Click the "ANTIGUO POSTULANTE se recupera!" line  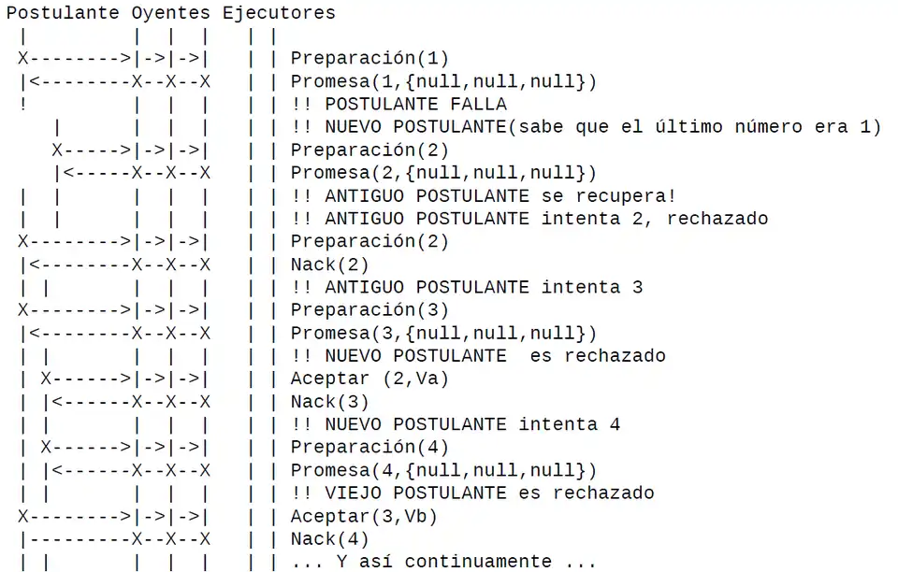coord(483,195)
